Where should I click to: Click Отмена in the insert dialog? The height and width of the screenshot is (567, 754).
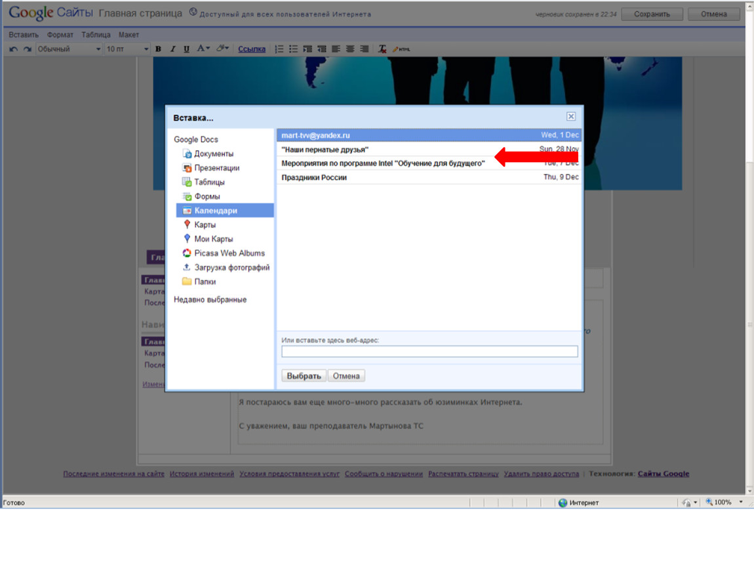click(346, 376)
